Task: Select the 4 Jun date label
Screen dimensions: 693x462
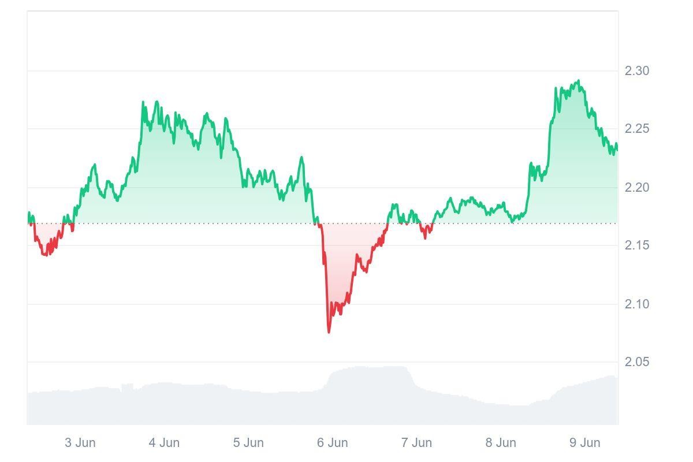Action: pyautogui.click(x=164, y=443)
